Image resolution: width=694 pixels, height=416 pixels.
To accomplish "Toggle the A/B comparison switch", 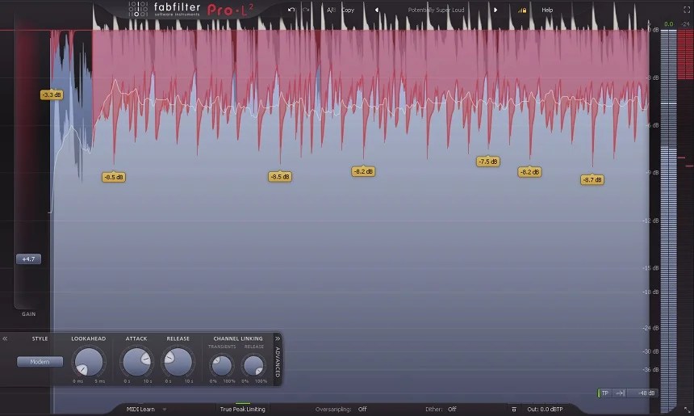I will pos(331,10).
